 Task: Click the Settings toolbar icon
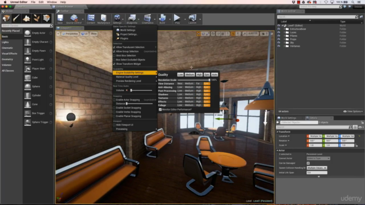click(x=117, y=19)
